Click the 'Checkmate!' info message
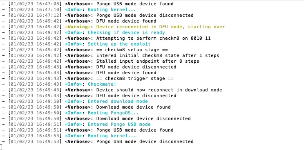Viewport: 304px width, 150px height. (x=102, y=84)
